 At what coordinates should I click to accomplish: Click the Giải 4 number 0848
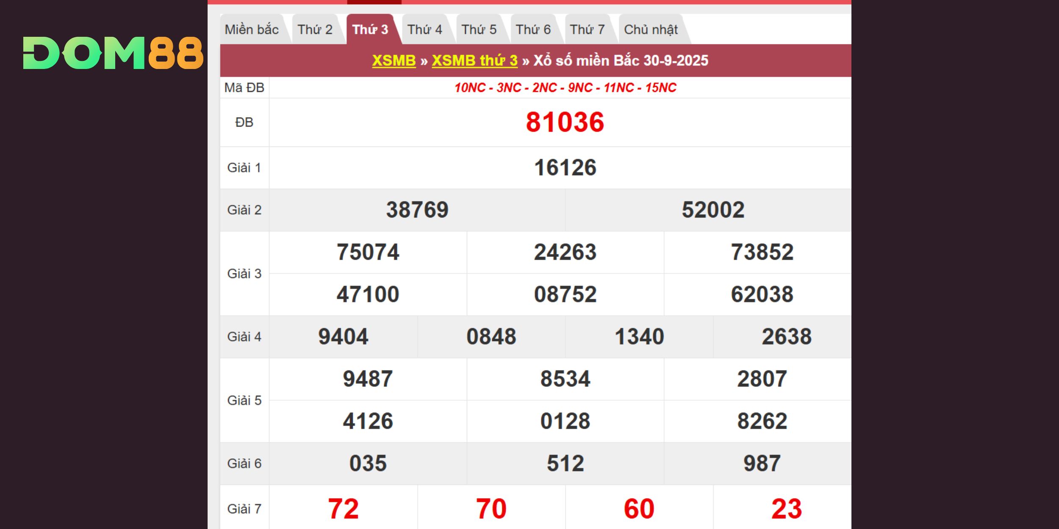[491, 337]
